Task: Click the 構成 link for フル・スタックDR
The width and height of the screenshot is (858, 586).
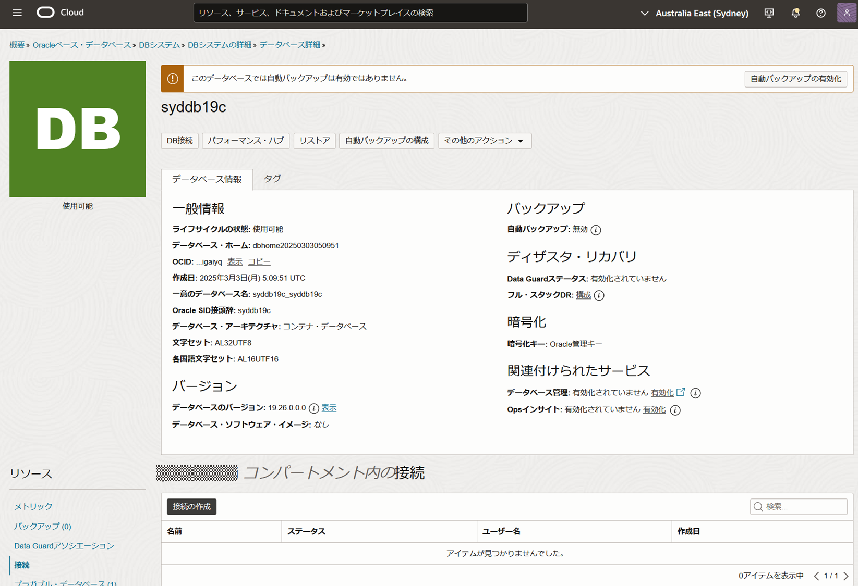Action: pyautogui.click(x=583, y=295)
